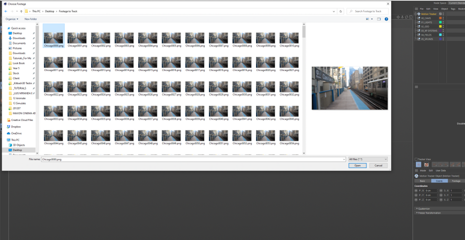Open the File name history dropdown arrow
The image size is (465, 240).
coord(344,159)
